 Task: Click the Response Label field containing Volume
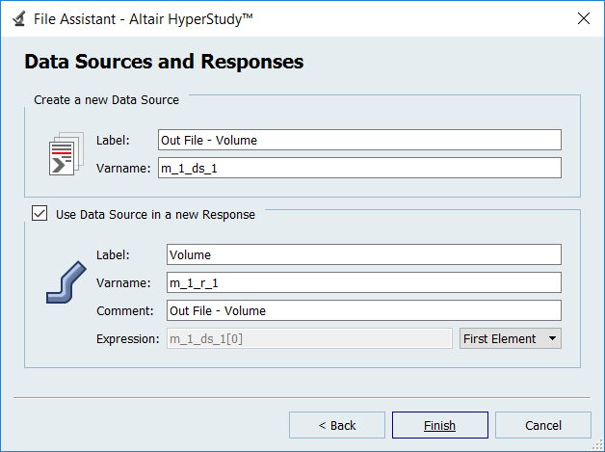pyautogui.click(x=362, y=254)
